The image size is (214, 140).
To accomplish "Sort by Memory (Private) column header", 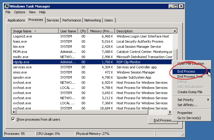I will [x=101, y=31].
